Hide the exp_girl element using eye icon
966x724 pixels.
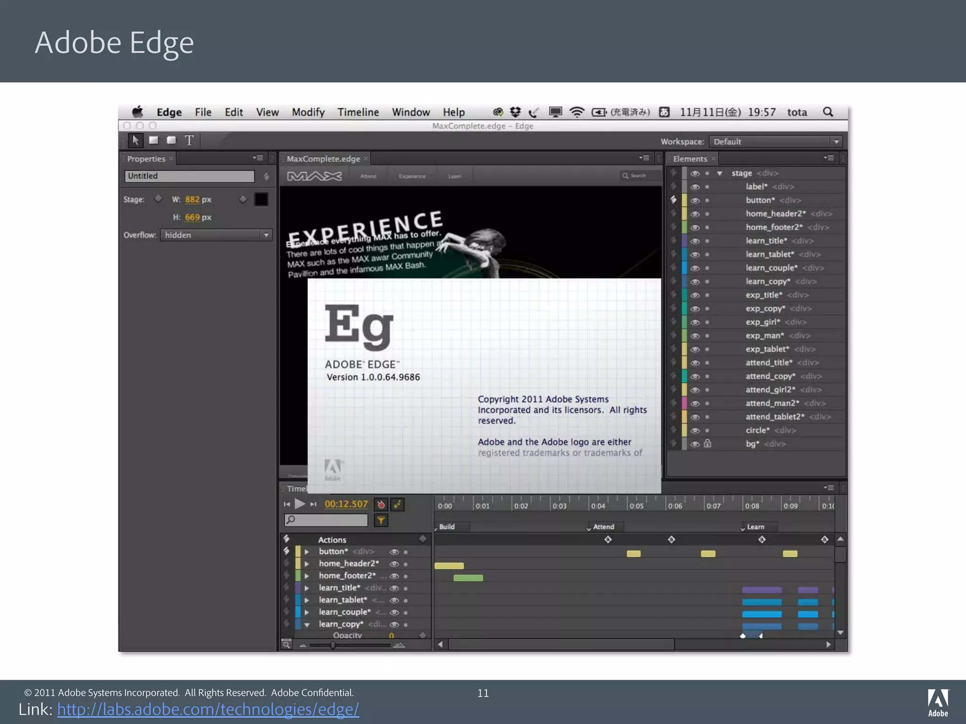coord(695,322)
